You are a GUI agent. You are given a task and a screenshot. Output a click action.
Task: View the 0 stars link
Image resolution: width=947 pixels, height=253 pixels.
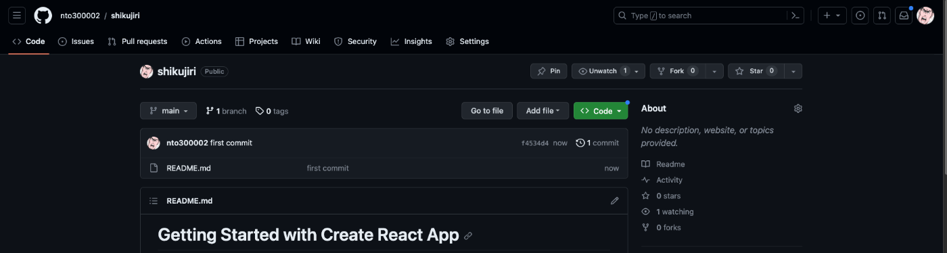661,196
